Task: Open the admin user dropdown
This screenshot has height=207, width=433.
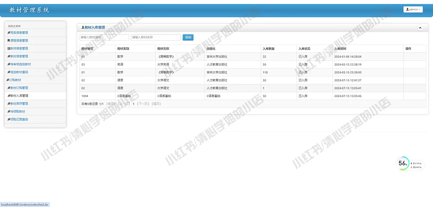Action: click(413, 10)
